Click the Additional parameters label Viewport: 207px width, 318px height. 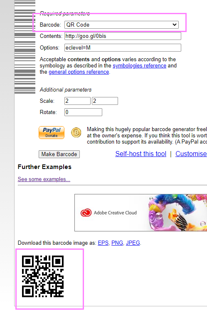pos(66,89)
